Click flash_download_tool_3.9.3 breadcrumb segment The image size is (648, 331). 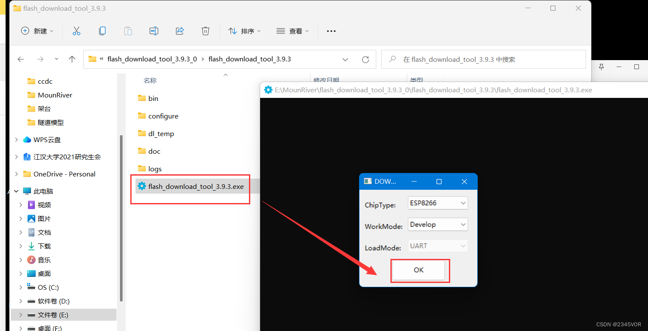250,59
